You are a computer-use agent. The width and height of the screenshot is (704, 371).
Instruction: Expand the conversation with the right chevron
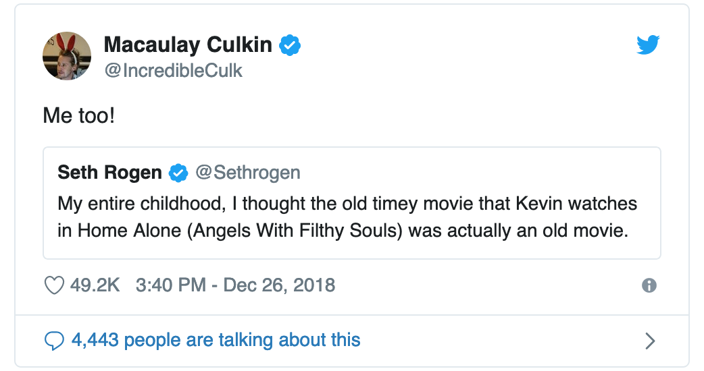point(650,341)
